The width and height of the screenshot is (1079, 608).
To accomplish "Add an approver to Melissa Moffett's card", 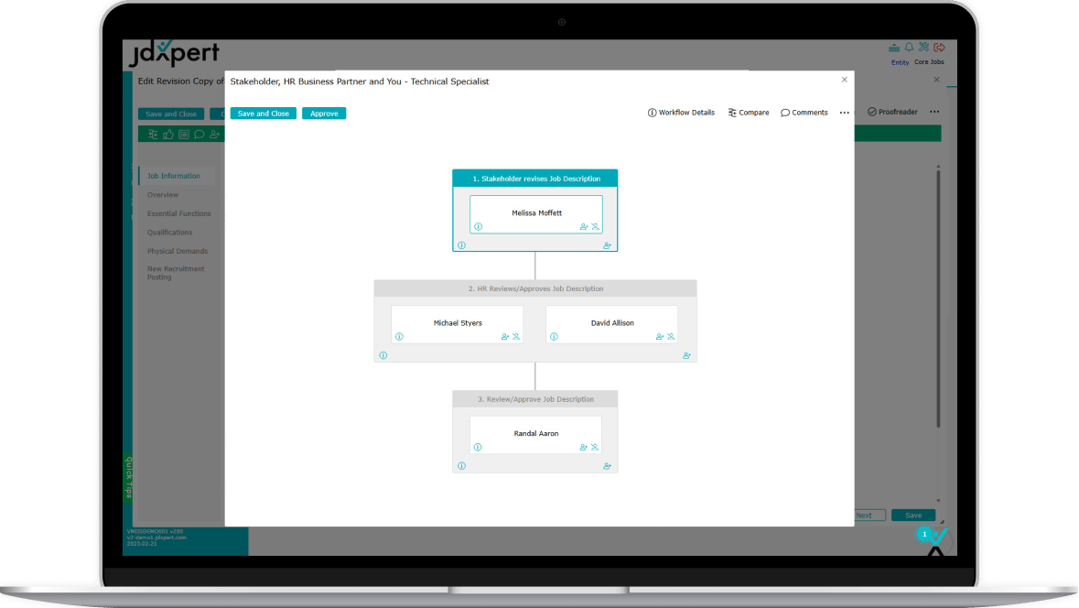I will 584,226.
